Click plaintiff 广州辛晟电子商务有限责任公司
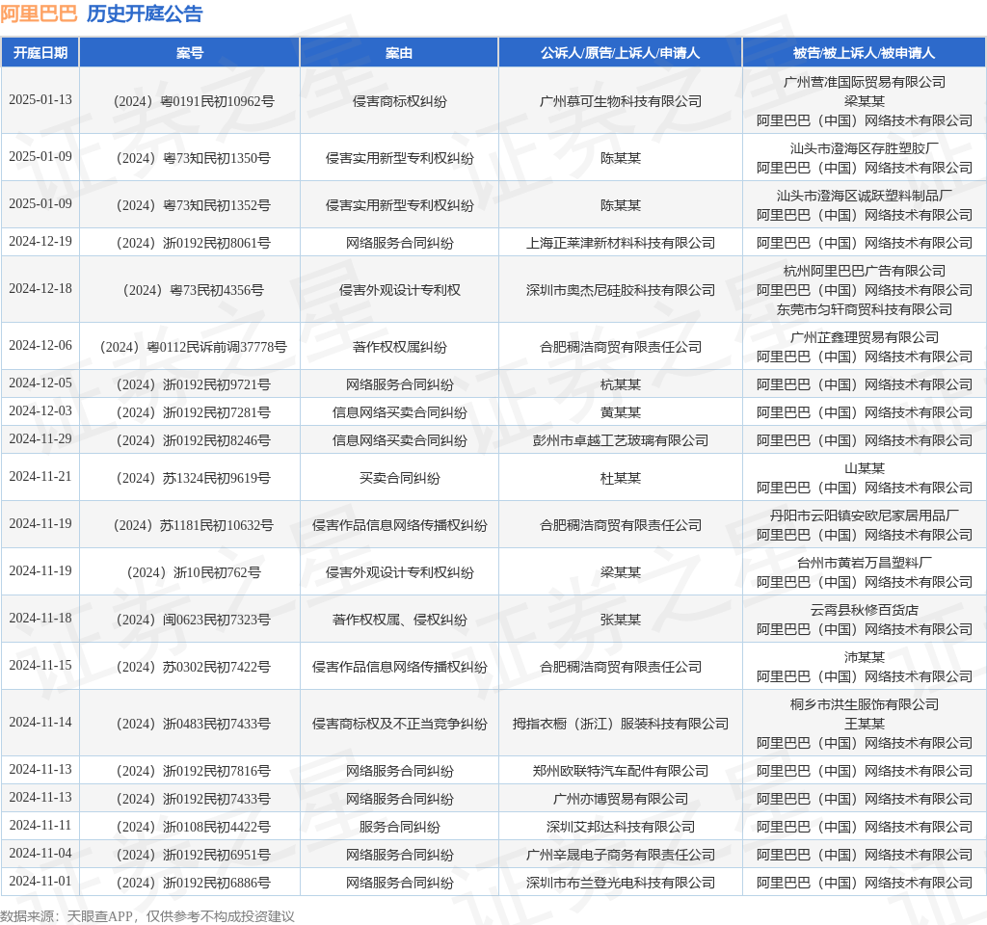The height and width of the screenshot is (925, 987). (x=620, y=856)
